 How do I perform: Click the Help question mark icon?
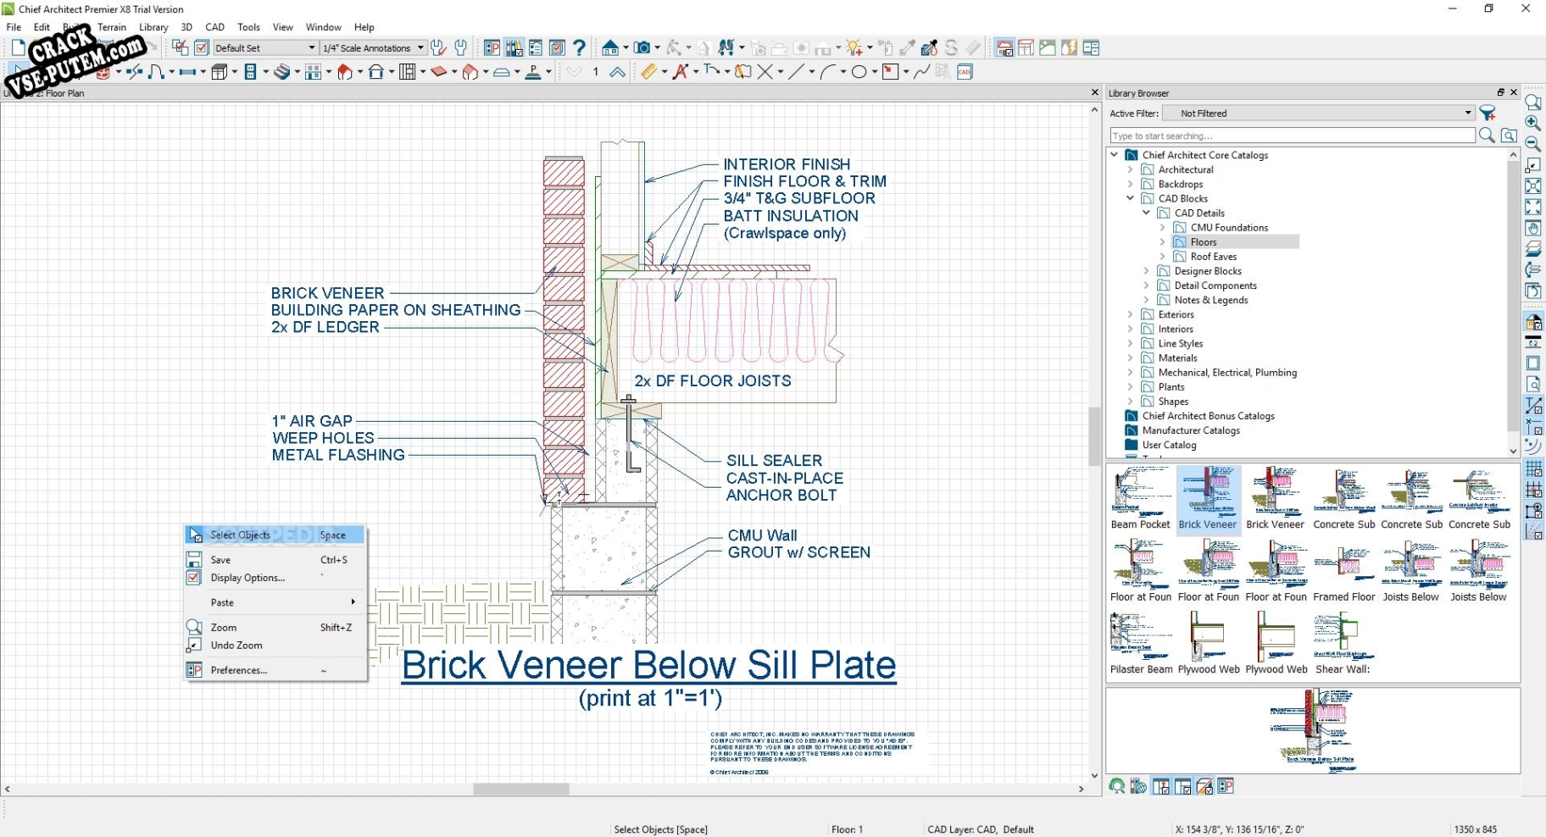point(579,48)
